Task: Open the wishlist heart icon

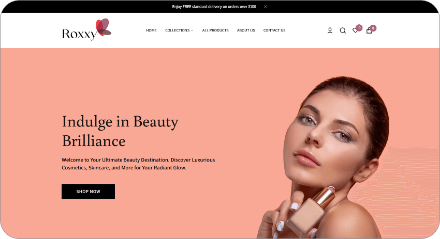Action: [355, 30]
